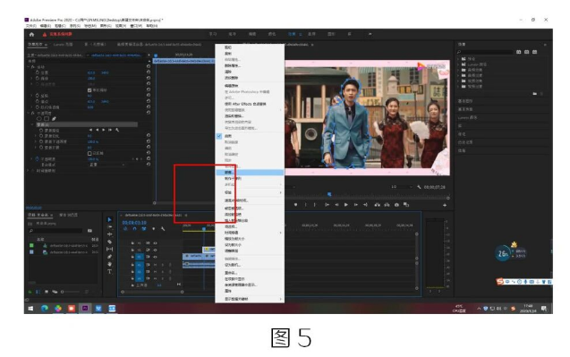Select the Selection tool in the tools panel
The image size is (570, 357).
pyautogui.click(x=109, y=219)
